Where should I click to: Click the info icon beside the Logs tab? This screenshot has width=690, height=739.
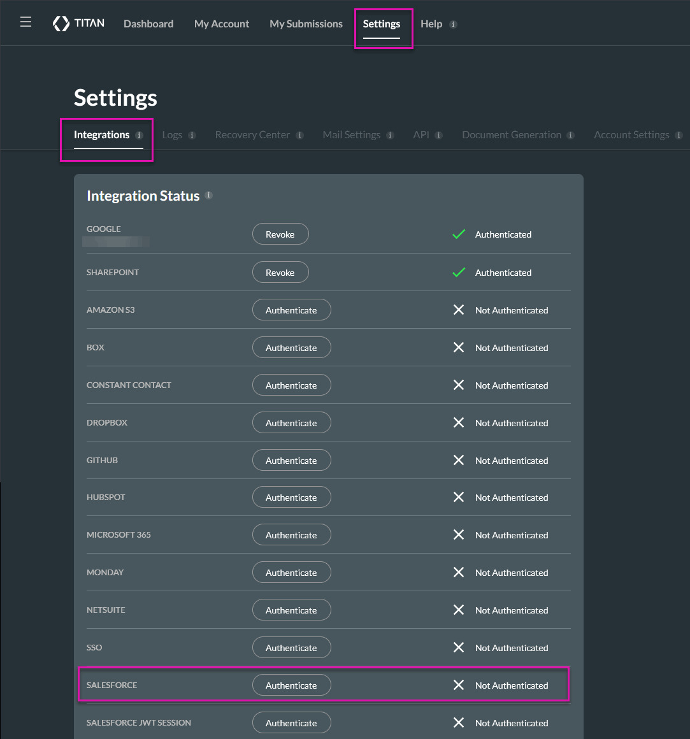click(192, 135)
